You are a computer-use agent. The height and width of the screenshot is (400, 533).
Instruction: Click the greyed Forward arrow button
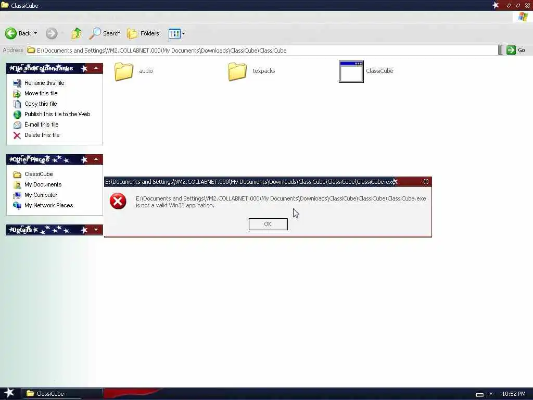[52, 33]
